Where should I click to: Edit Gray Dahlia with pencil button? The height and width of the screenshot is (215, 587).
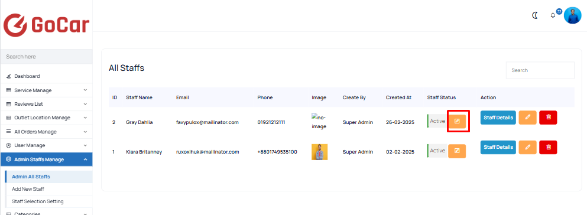pyautogui.click(x=527, y=118)
